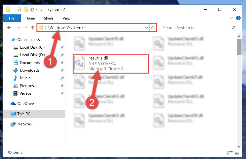Click the Properties quick access toolbar icon

[x=19, y=10]
